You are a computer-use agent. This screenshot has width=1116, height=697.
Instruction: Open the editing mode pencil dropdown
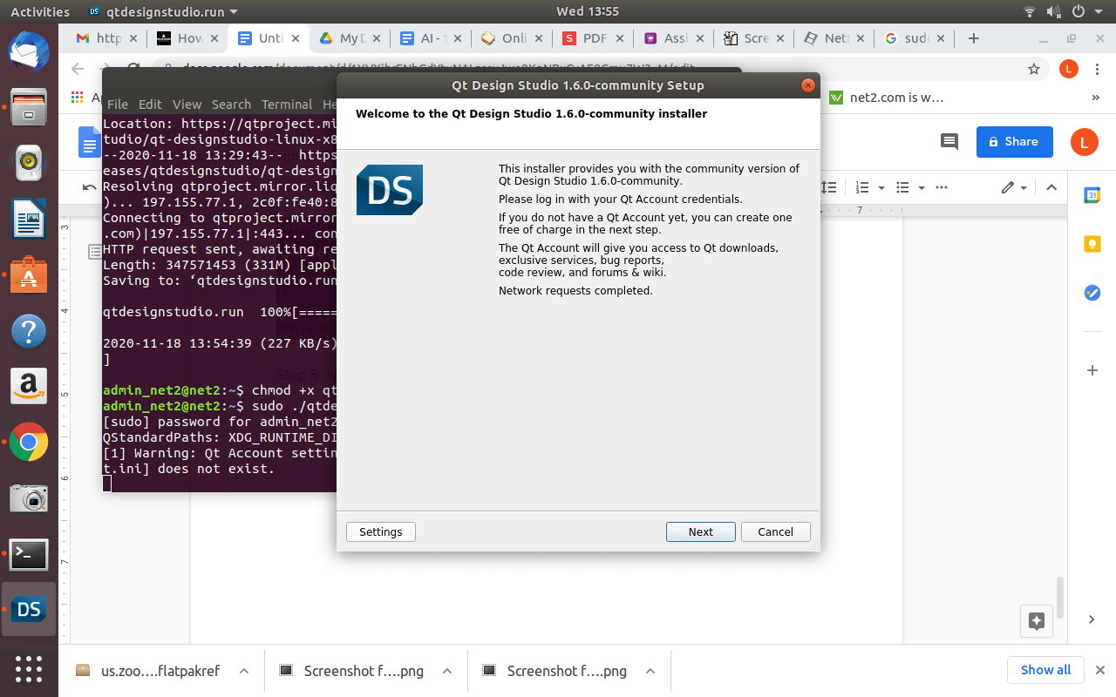(x=1014, y=187)
